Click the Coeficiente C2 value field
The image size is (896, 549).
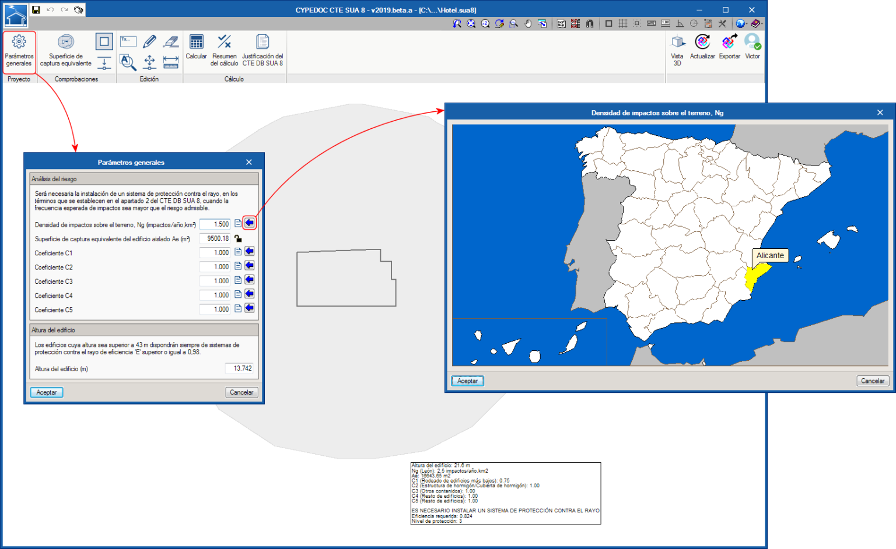pyautogui.click(x=215, y=267)
